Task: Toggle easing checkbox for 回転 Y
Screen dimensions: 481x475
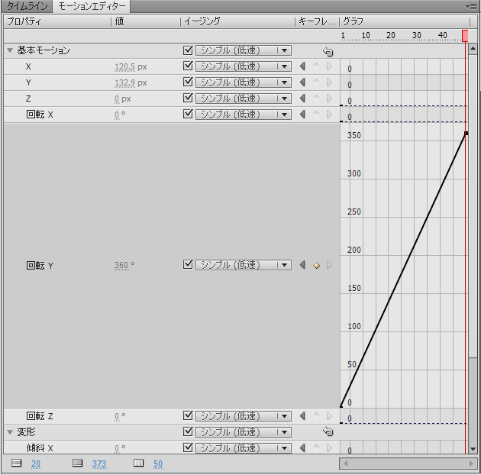Action: coord(188,264)
